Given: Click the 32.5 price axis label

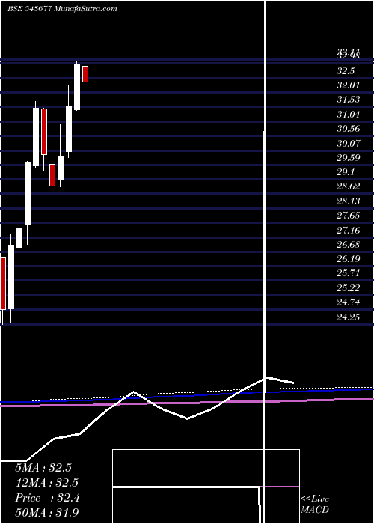Looking at the screenshot, I should 346,71.
